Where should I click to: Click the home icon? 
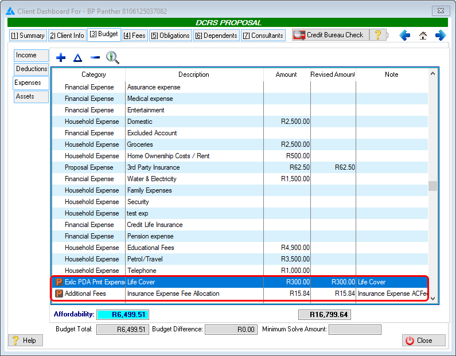(423, 36)
